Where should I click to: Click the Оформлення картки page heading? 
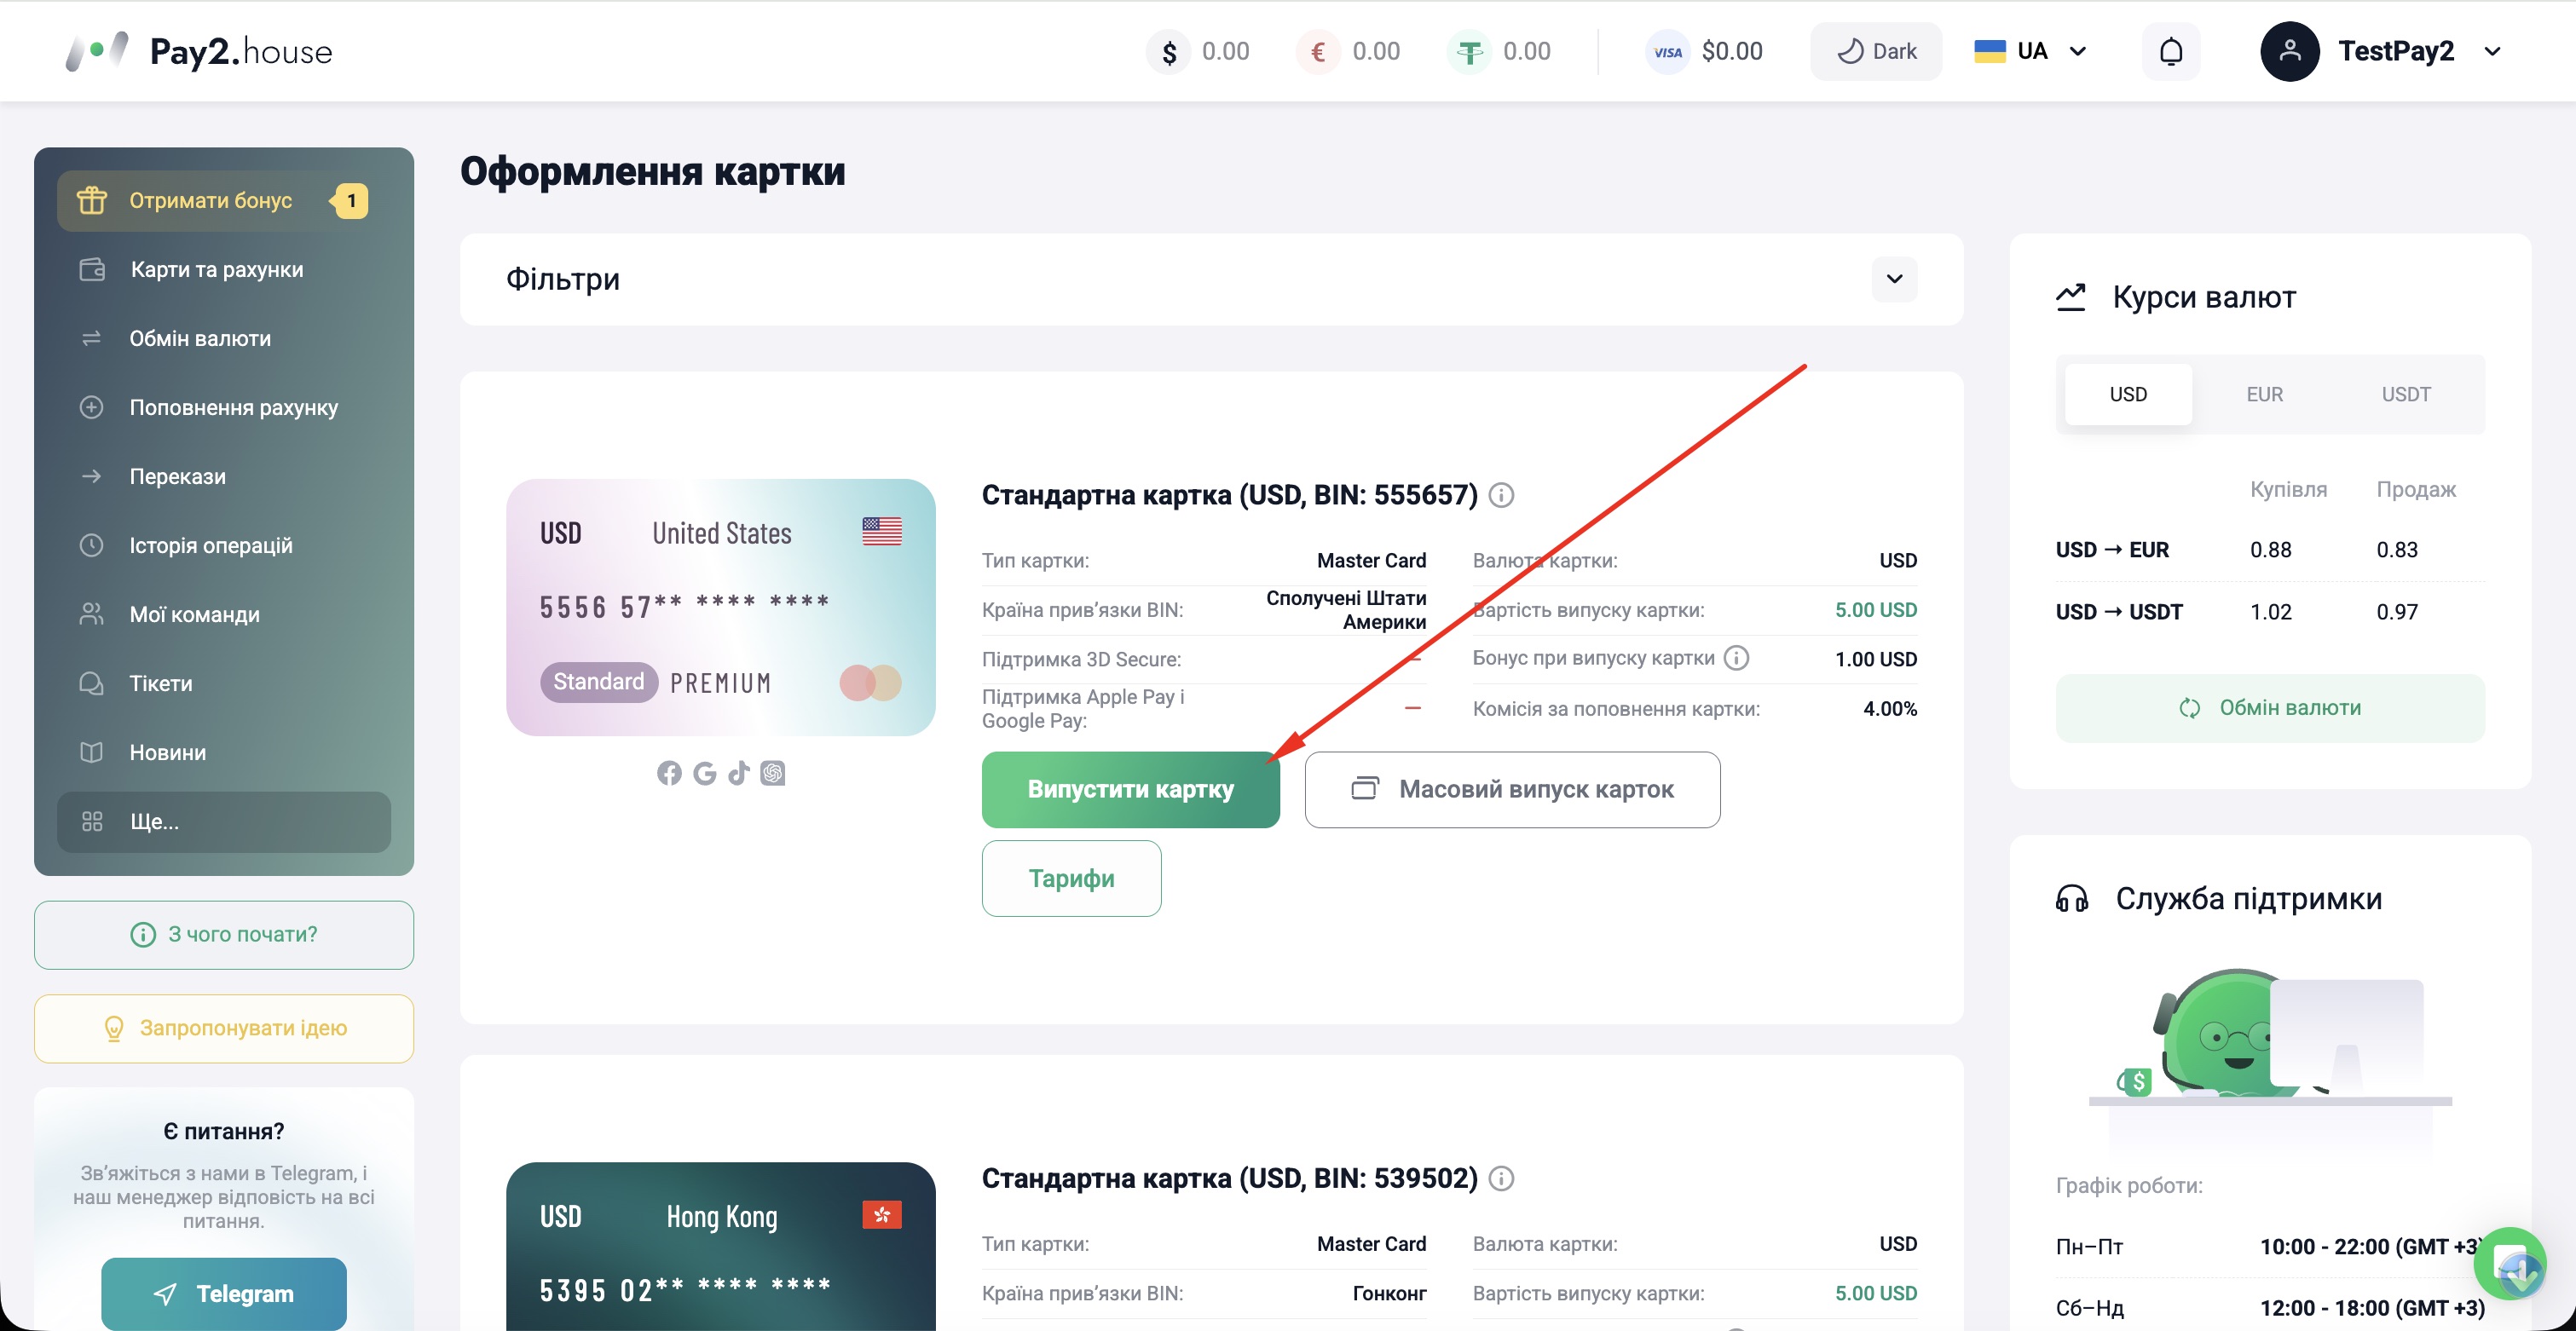point(653,171)
